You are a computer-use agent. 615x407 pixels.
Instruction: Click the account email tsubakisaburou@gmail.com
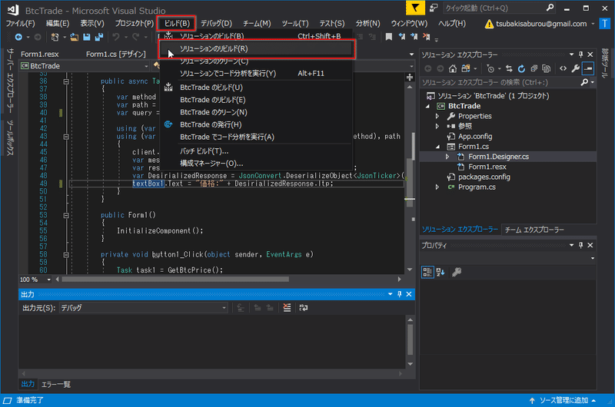click(541, 24)
